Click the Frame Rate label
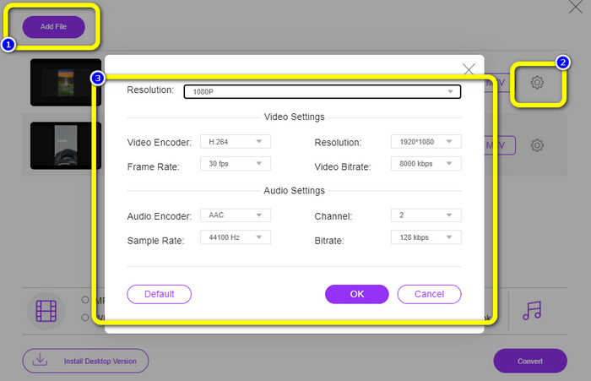The width and height of the screenshot is (591, 381). tap(153, 166)
